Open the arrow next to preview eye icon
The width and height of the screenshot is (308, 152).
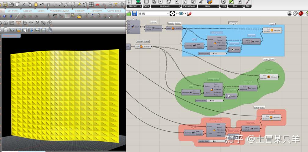click(185, 14)
